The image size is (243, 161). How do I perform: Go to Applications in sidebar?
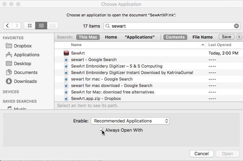pos(26,55)
